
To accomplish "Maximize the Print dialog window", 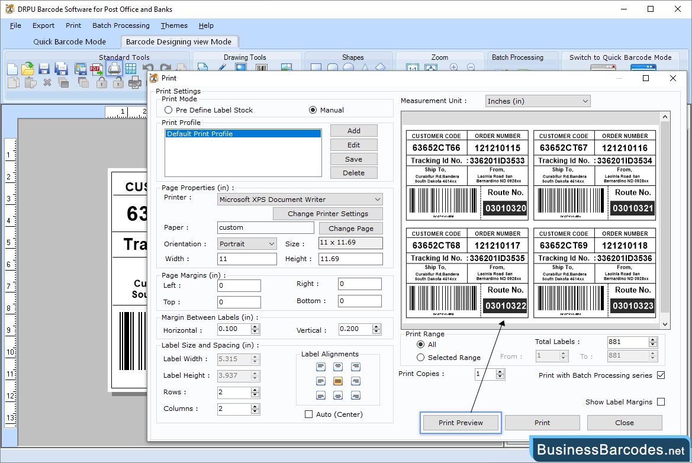I will point(646,78).
